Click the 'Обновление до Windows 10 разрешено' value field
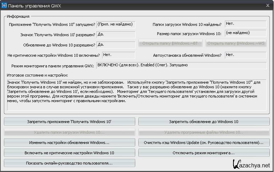 [x=116, y=45]
